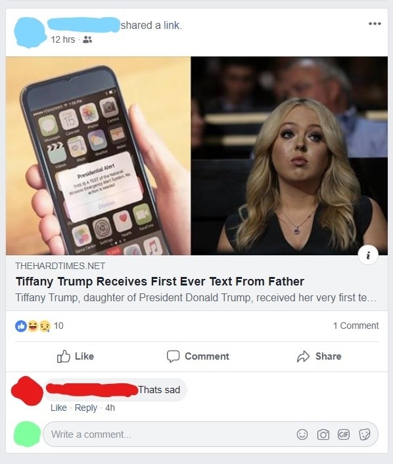View the 10 reactions count
The height and width of the screenshot is (464, 393).
pos(58,326)
